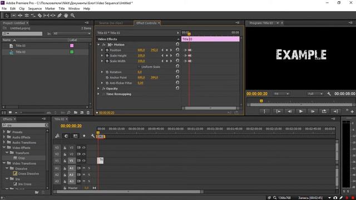The width and height of the screenshot is (356, 200).
Task: Go to previous Position keyframe
Action: click(x=162, y=50)
